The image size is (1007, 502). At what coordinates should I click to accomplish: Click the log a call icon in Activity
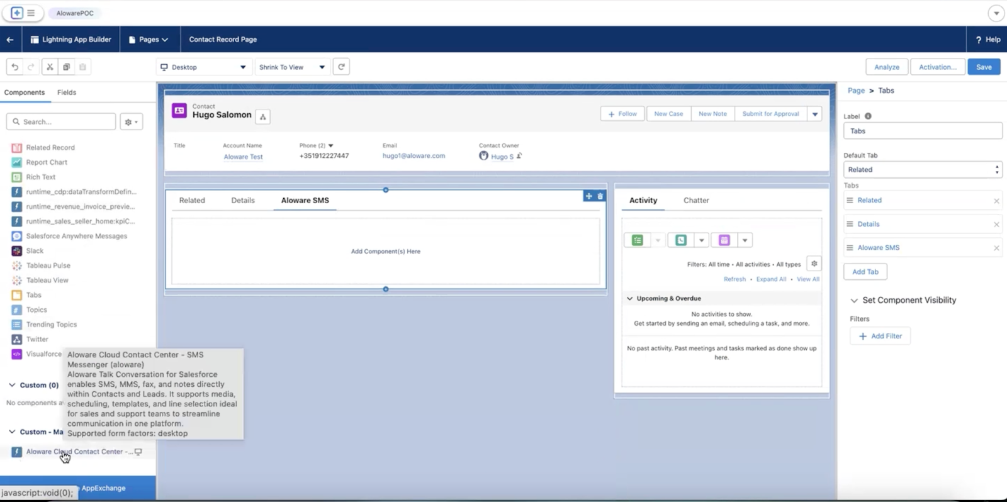[x=681, y=240]
